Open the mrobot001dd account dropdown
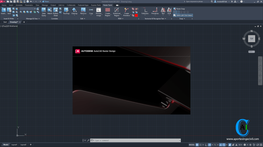 pos(222,2)
